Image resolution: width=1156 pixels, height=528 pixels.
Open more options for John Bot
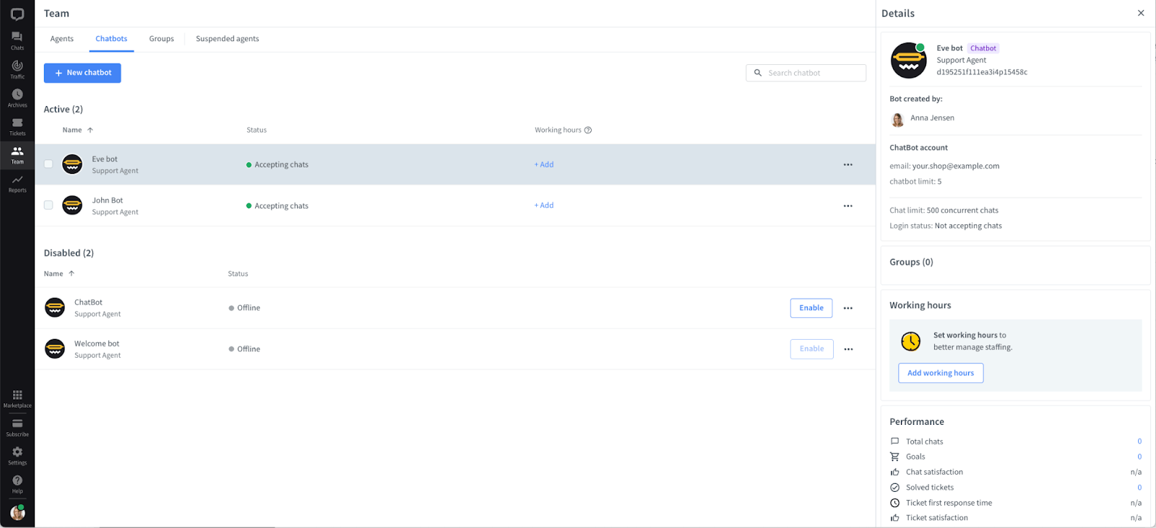848,206
